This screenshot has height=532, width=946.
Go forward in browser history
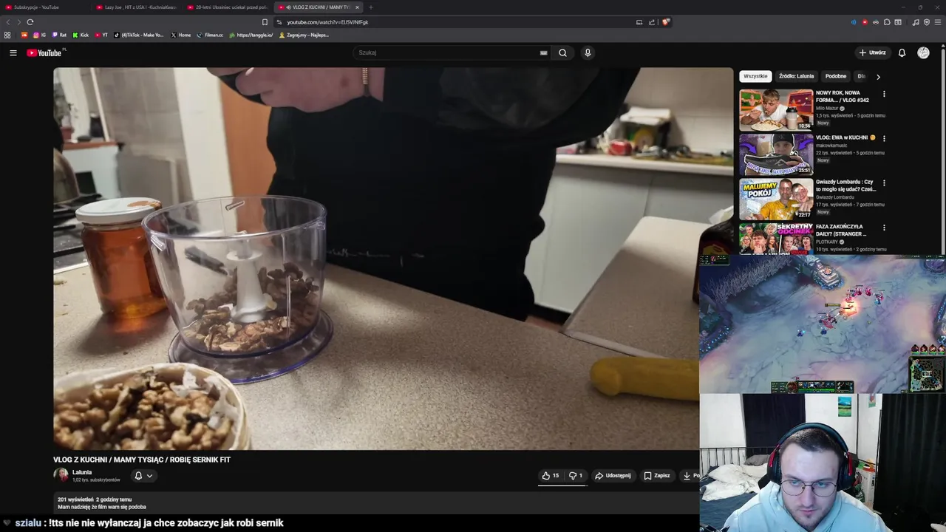(18, 22)
